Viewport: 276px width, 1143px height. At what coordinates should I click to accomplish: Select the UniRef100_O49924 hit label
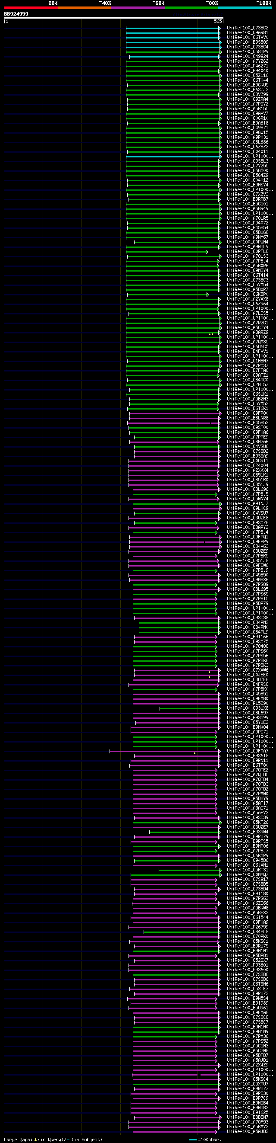tap(248, 56)
